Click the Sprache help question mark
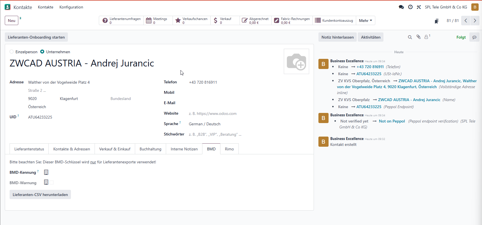The width and height of the screenshot is (482, 225). click(x=180, y=122)
